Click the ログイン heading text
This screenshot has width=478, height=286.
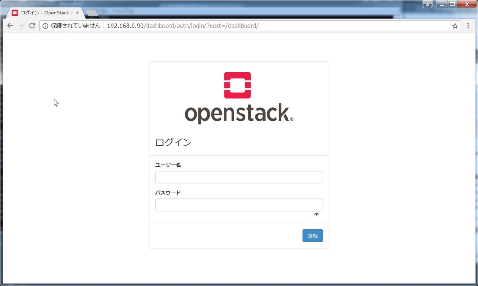point(173,143)
